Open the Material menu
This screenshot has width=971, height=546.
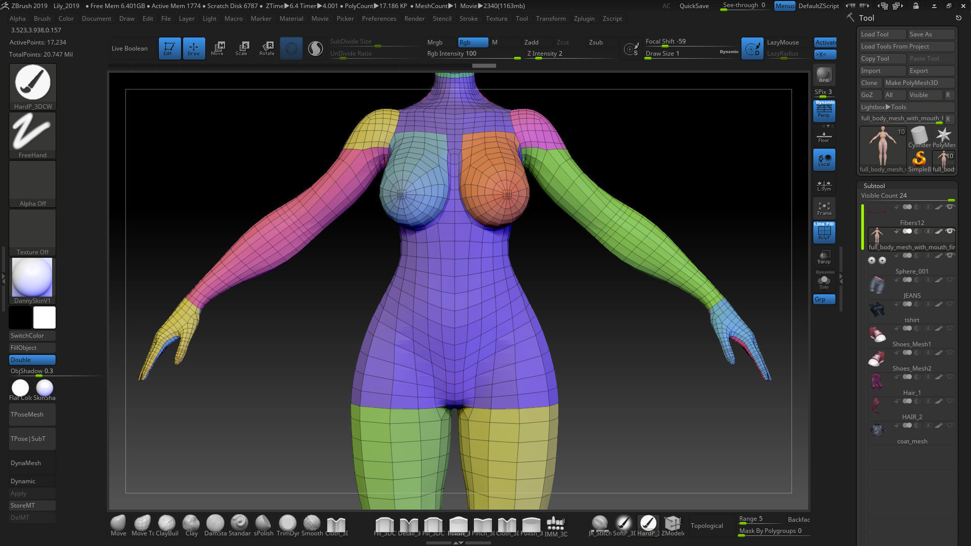click(x=292, y=19)
